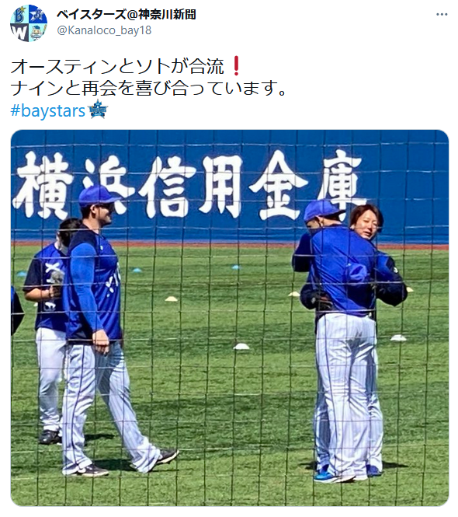Open the @Kanaloco_bay18 handle link
Viewport: 458px width, 517px height.
104,30
